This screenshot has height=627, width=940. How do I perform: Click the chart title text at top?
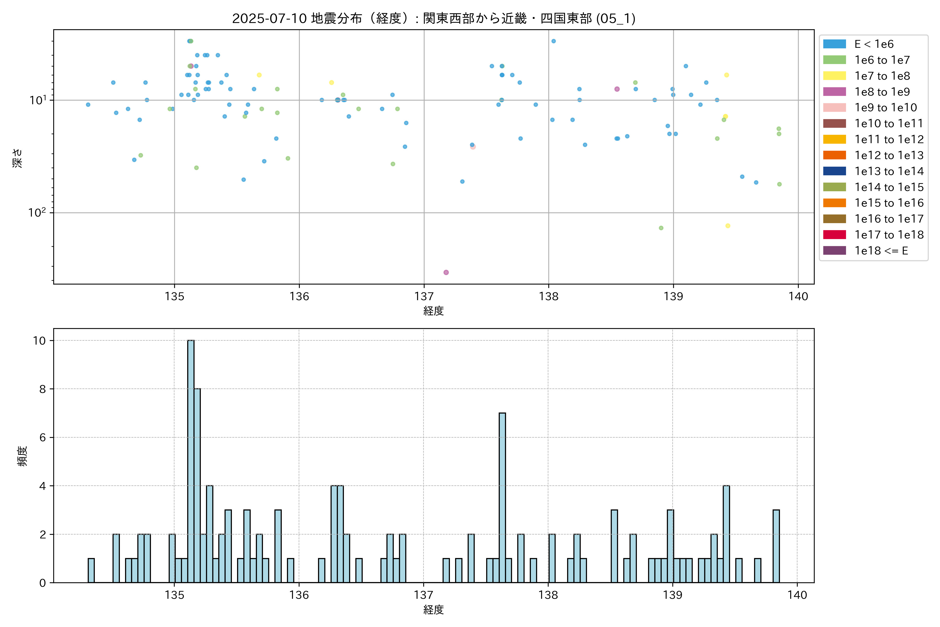(x=434, y=18)
